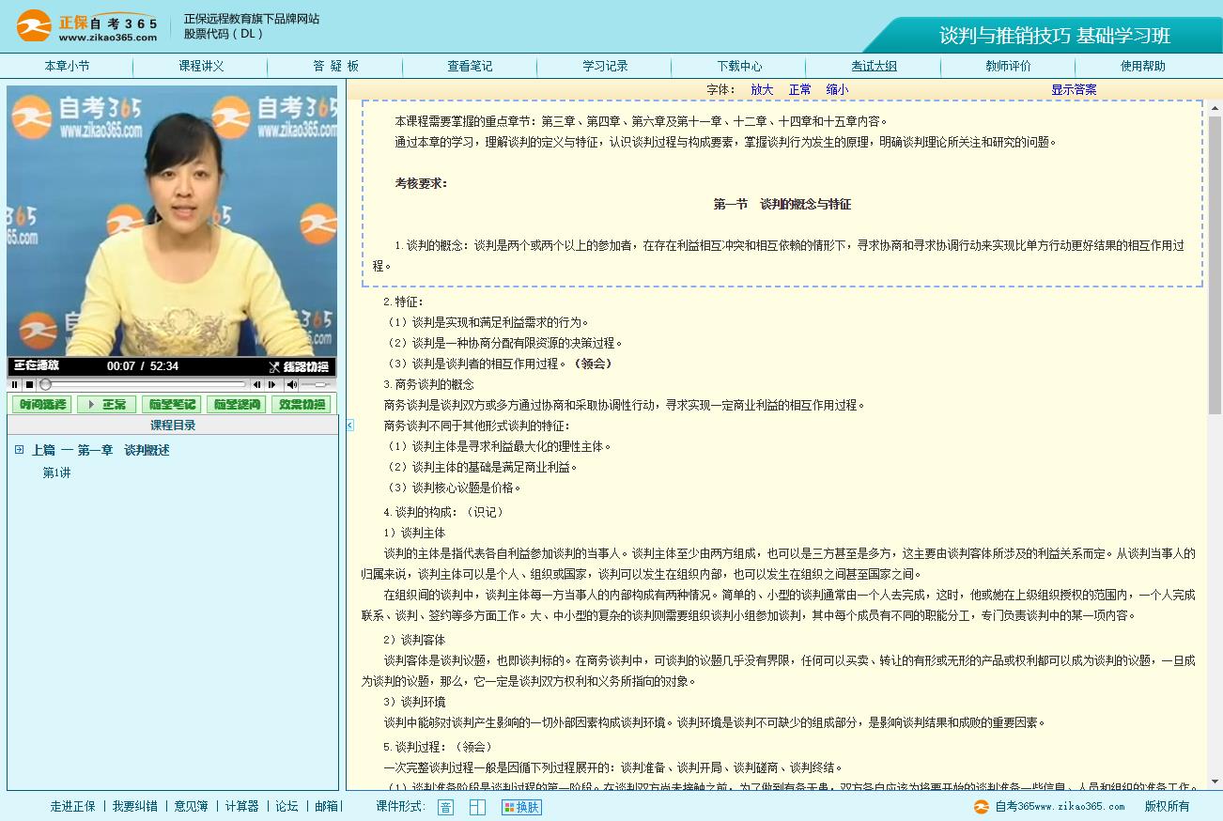Click the 时间选择 button
This screenshot has width=1223, height=821.
41,405
